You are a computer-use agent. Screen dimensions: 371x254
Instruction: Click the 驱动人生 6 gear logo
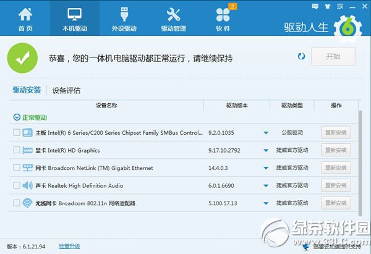click(x=348, y=28)
